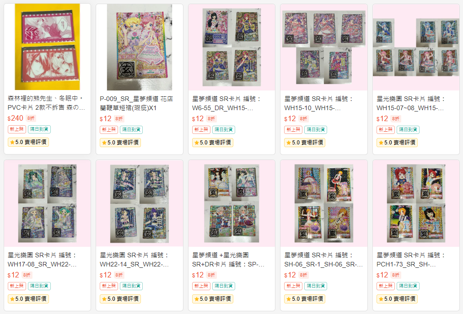Open the PCH1-73_SR four-card thumbnail

[x=416, y=203]
